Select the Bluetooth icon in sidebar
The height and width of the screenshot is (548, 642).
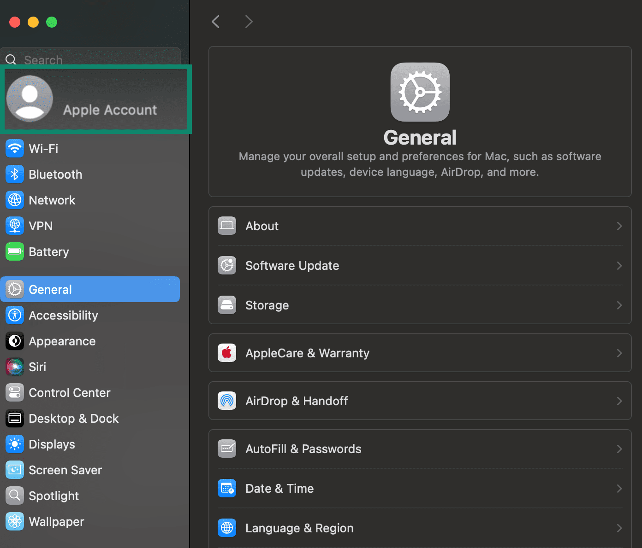[x=15, y=174]
